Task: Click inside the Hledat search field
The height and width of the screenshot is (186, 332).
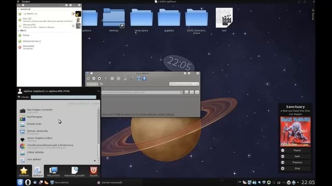Action: pos(63,97)
